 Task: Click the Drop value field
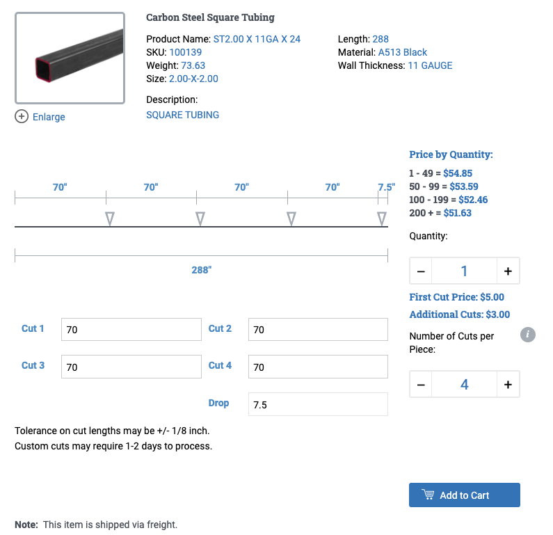click(318, 404)
